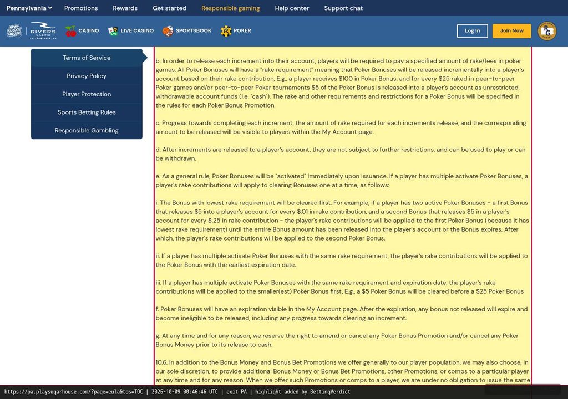This screenshot has width=568, height=399.
Task: Open the RG responsible gaming badge
Action: click(547, 31)
